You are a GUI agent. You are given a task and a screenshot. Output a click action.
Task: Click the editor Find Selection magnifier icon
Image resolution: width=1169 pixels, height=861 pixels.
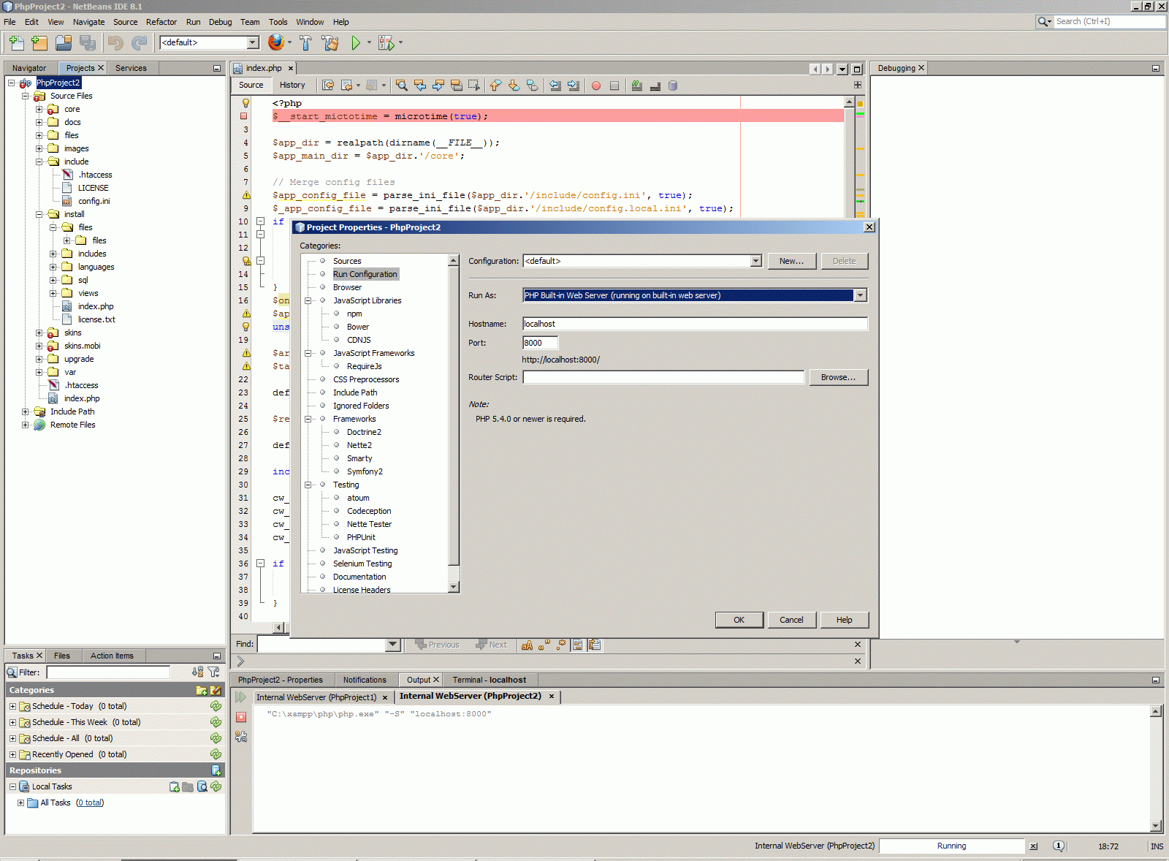(402, 86)
